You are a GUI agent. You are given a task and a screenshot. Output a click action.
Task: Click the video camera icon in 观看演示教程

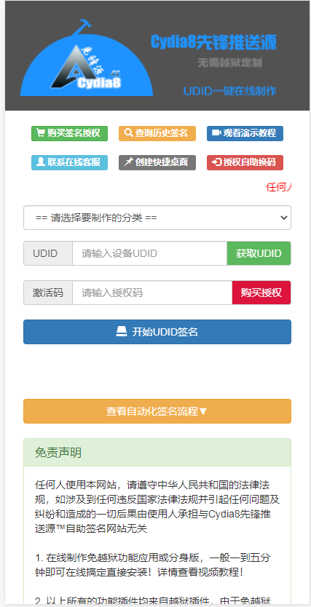216,133
